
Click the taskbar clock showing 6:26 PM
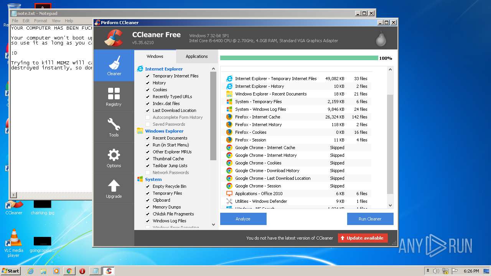point(471,271)
